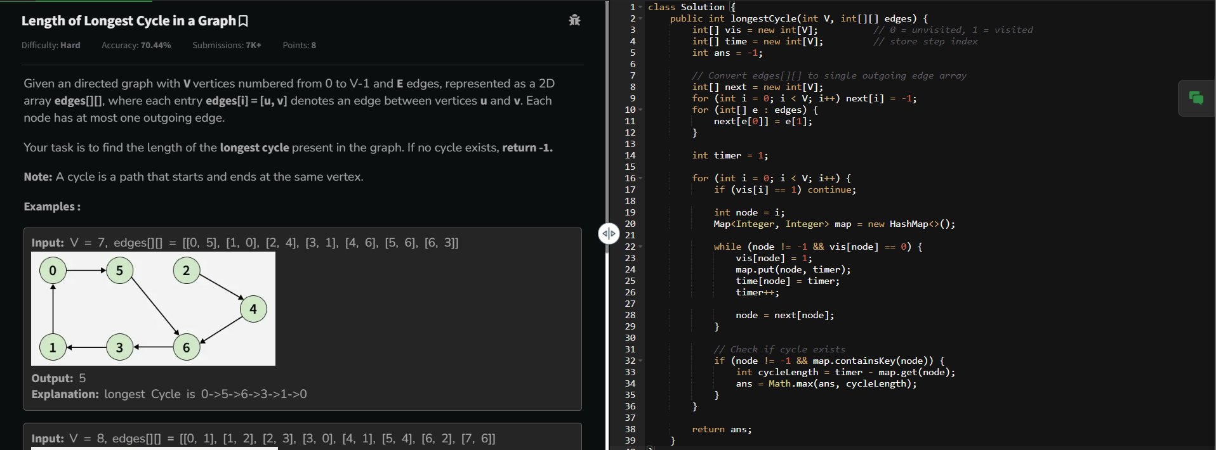Fold the main for loop at line 16
Image resolution: width=1216 pixels, height=450 pixels.
click(x=640, y=178)
